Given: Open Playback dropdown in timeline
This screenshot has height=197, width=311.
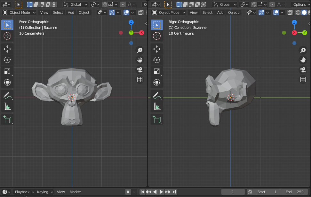Looking at the screenshot, I should coord(24,192).
